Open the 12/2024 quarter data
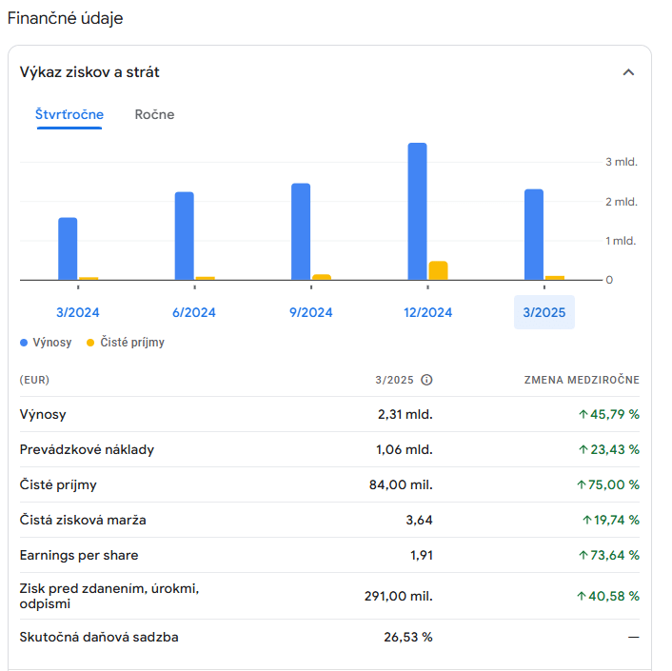Viewport: 672px width, 671px height. (x=427, y=312)
